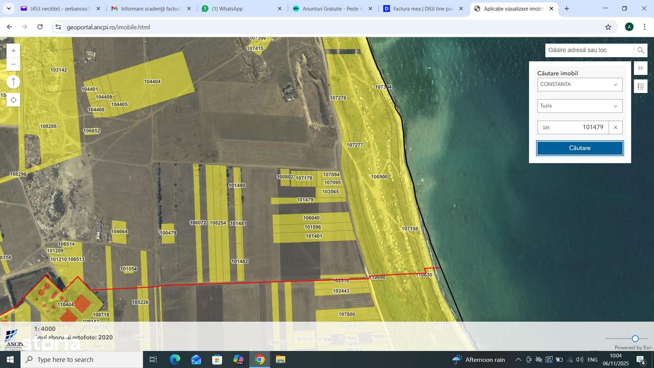Adjust the map opacity slider handle
This screenshot has width=654, height=368.
coord(635,338)
